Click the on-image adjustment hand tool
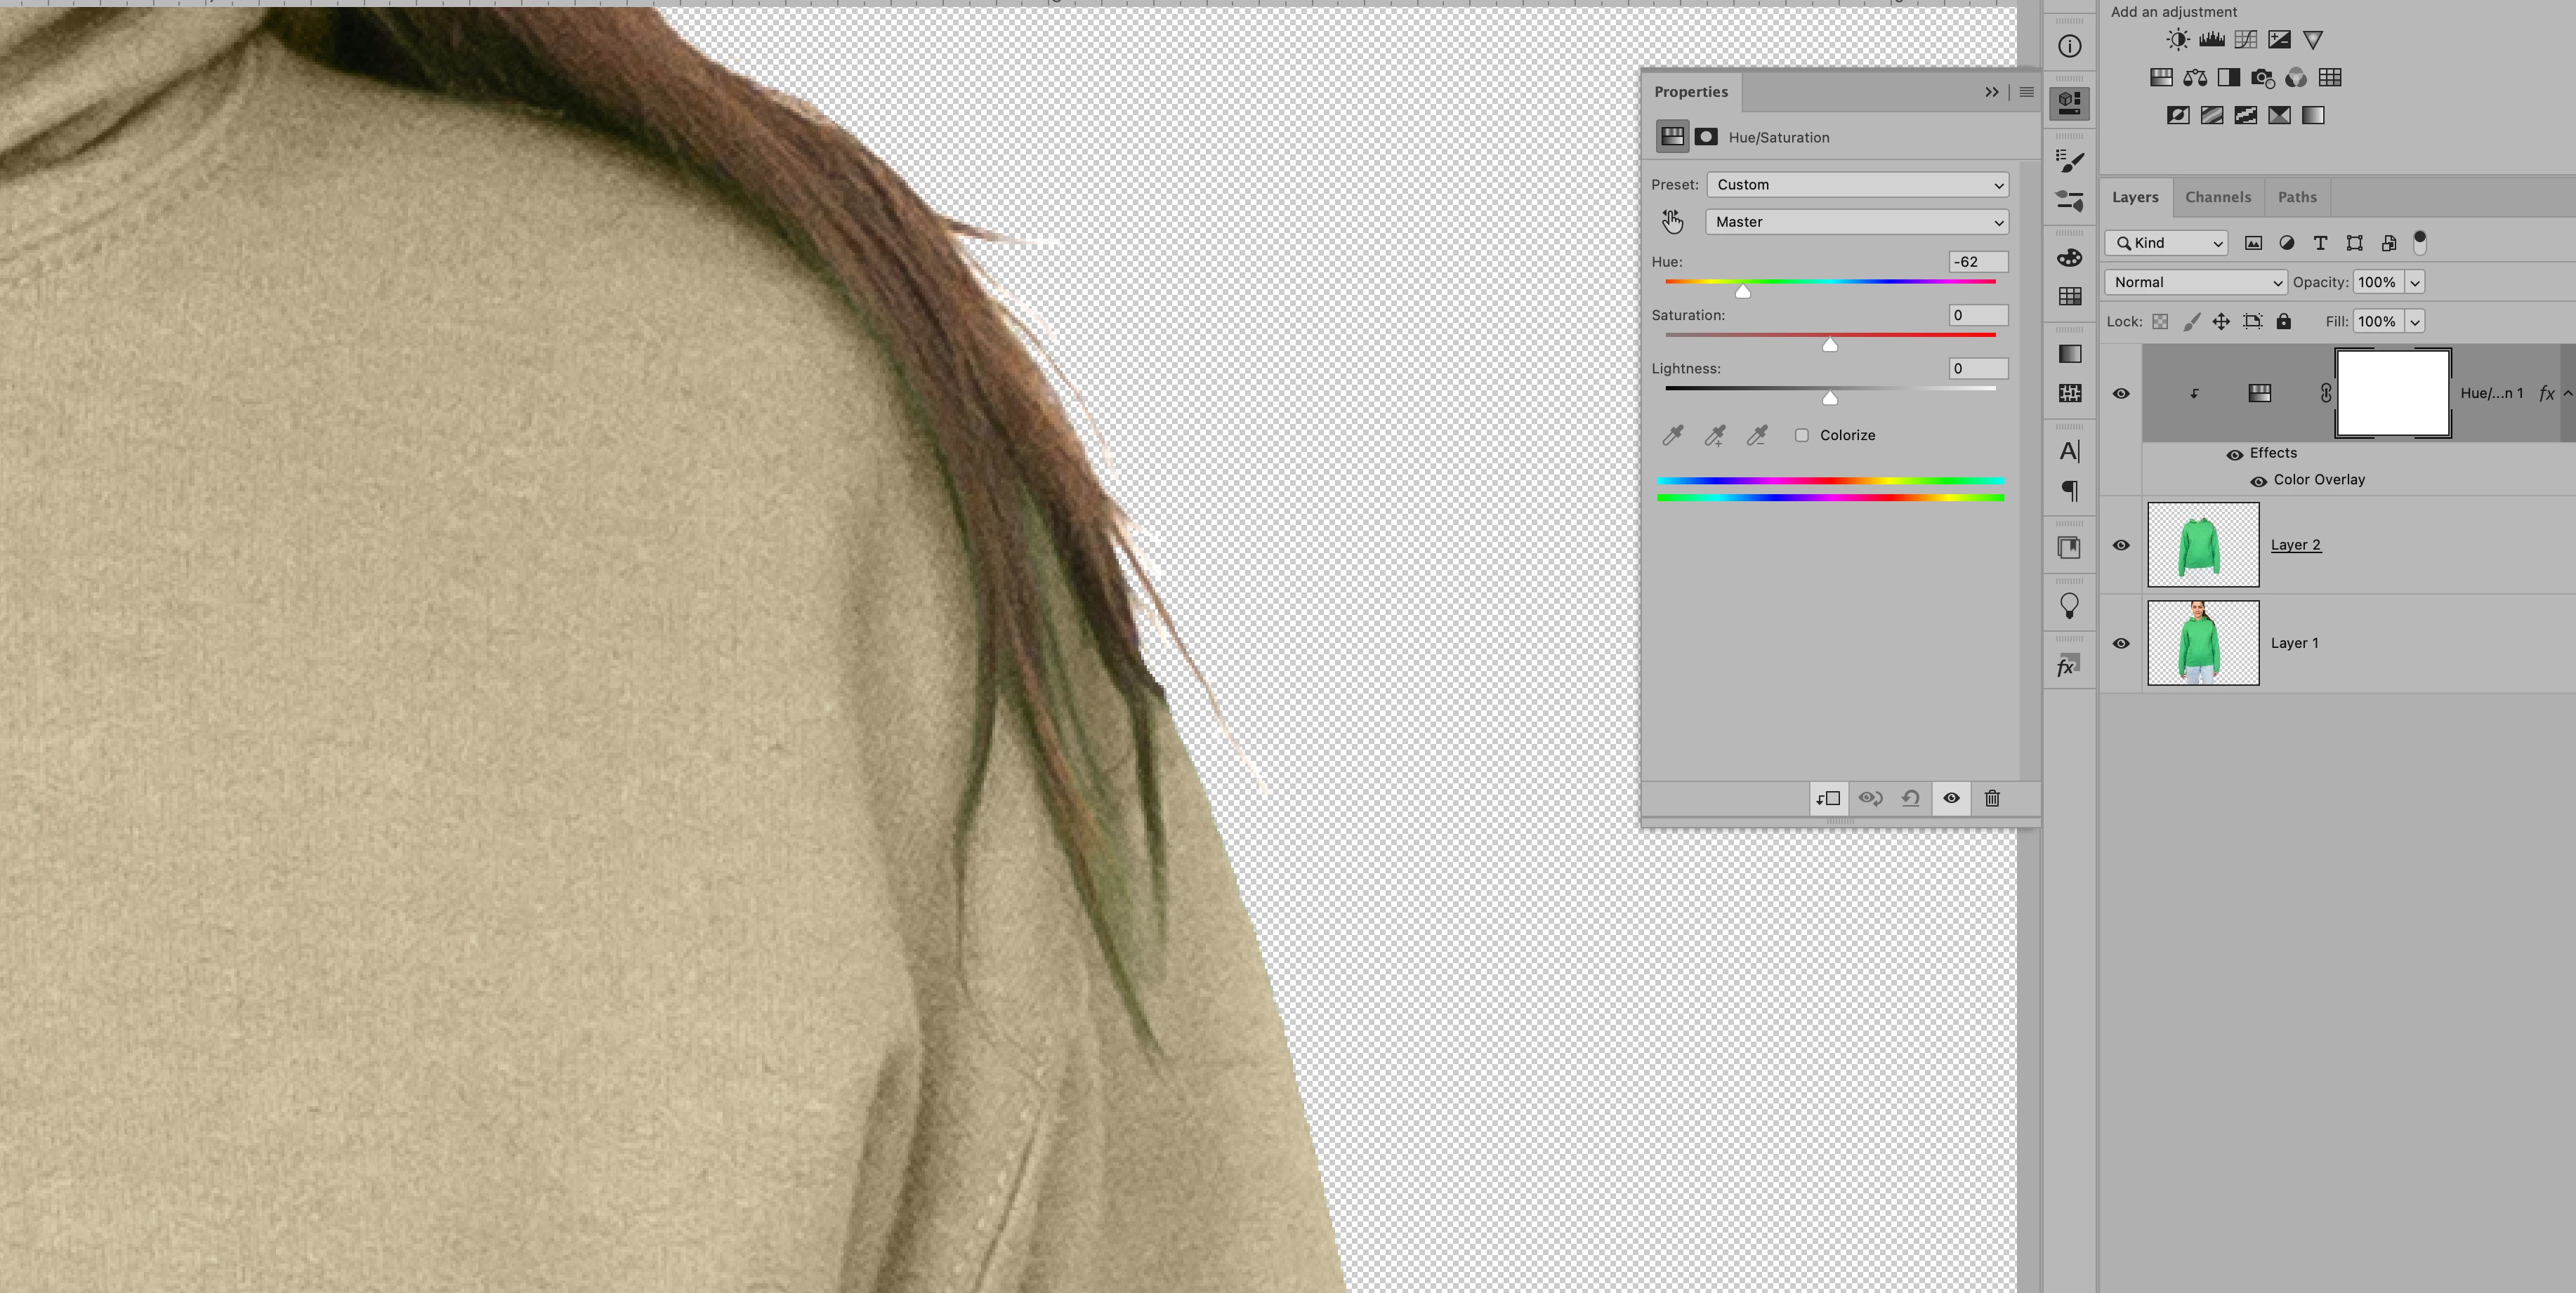 (x=1672, y=222)
